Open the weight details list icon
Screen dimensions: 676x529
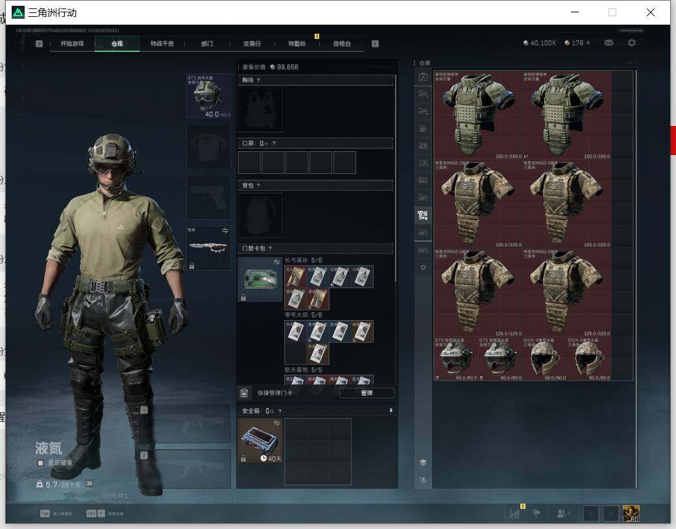[90, 484]
